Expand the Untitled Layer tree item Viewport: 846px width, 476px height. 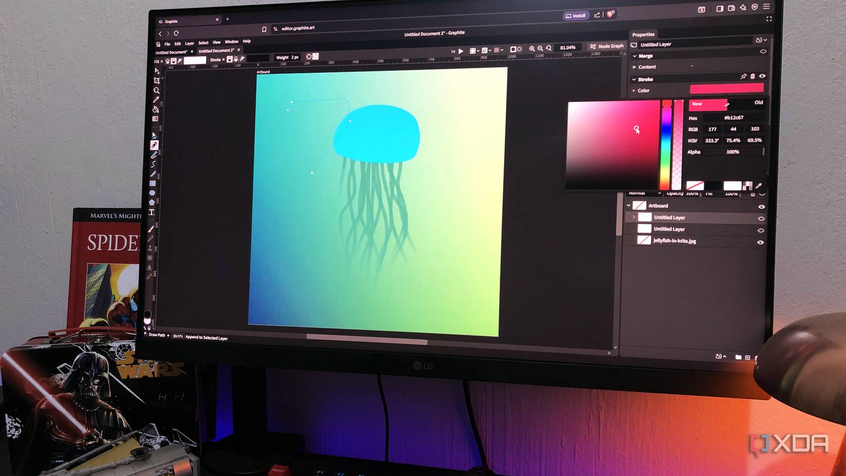[x=633, y=217]
